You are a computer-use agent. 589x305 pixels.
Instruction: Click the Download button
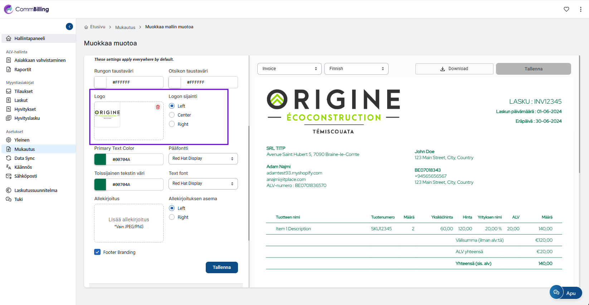454,69
